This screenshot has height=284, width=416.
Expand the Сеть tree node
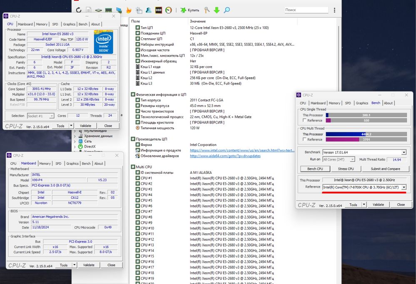(x=75, y=141)
